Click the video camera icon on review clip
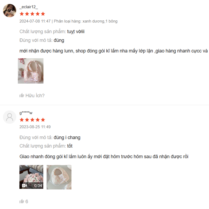The image size is (209, 209). point(24,185)
